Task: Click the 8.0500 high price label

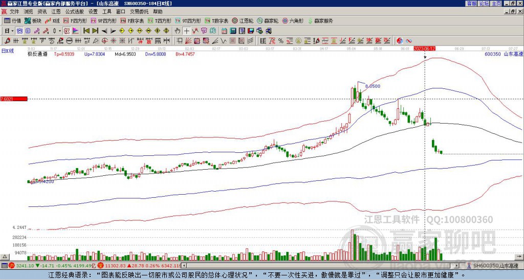Action: pyautogui.click(x=373, y=86)
